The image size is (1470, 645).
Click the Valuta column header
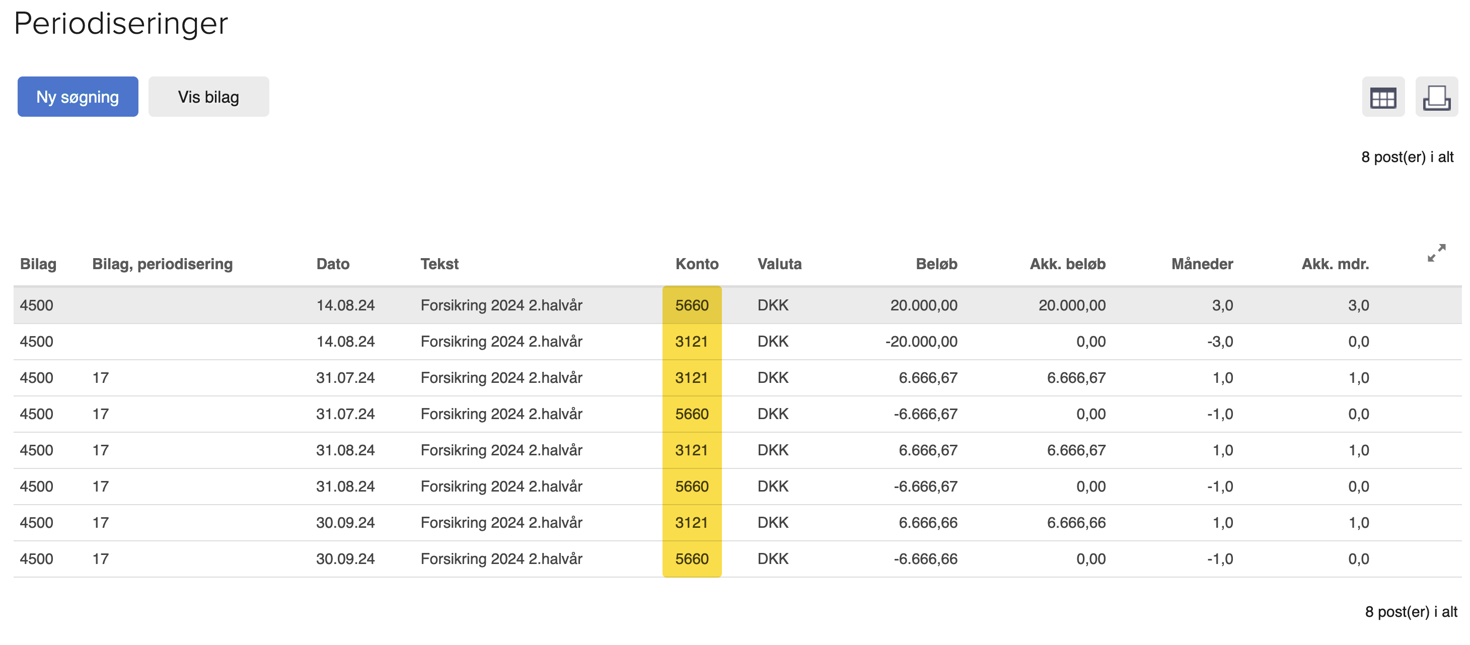coord(779,264)
